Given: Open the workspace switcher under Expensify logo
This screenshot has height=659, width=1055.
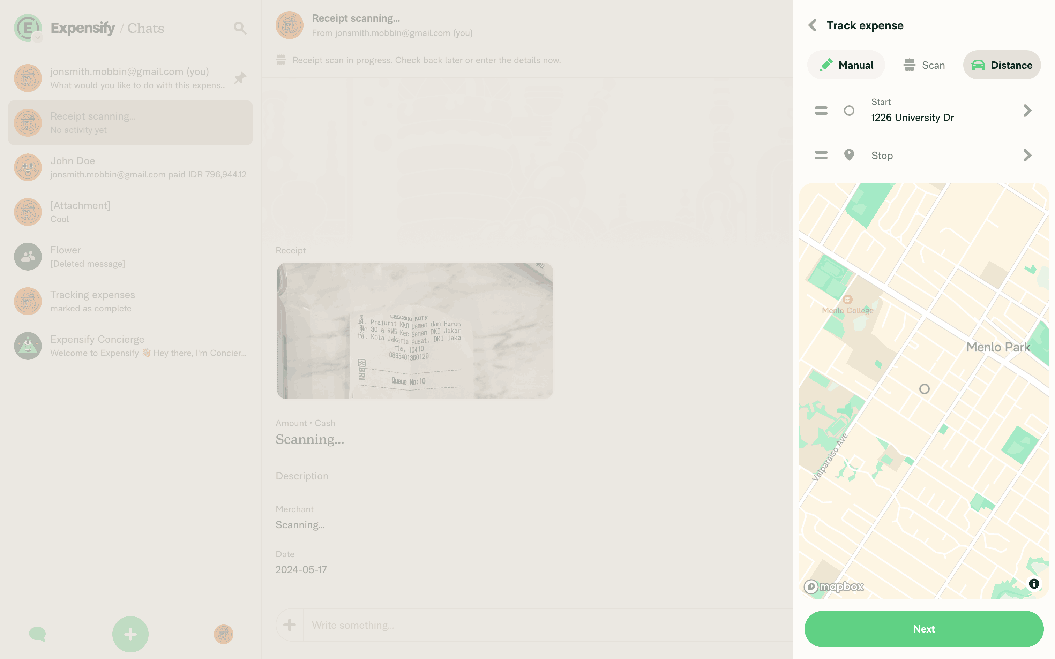Looking at the screenshot, I should (x=38, y=38).
